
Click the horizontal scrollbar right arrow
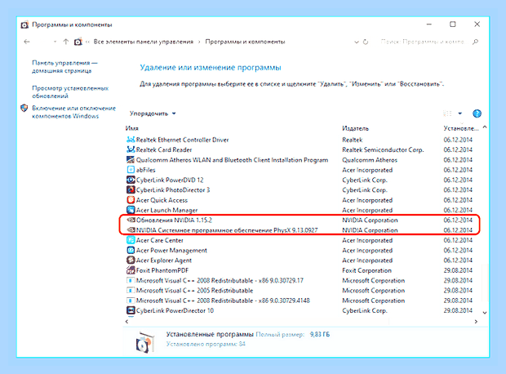(x=476, y=322)
